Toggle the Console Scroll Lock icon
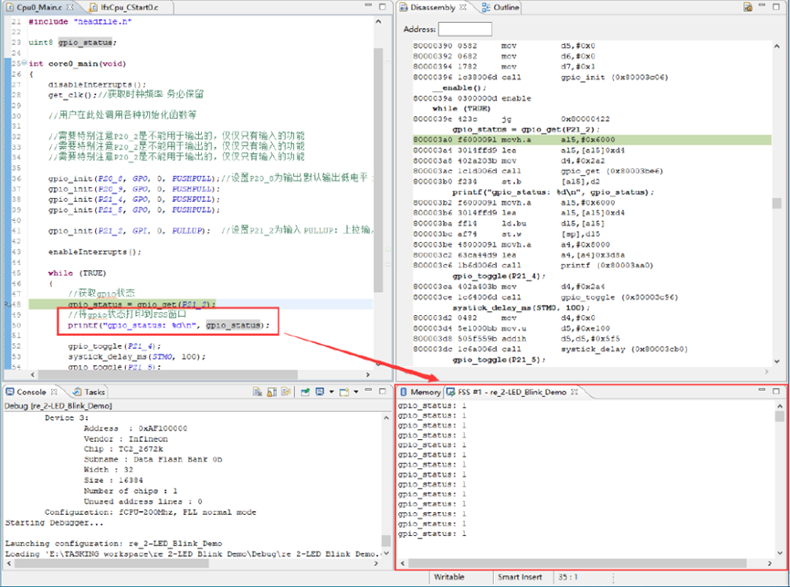 [x=271, y=392]
